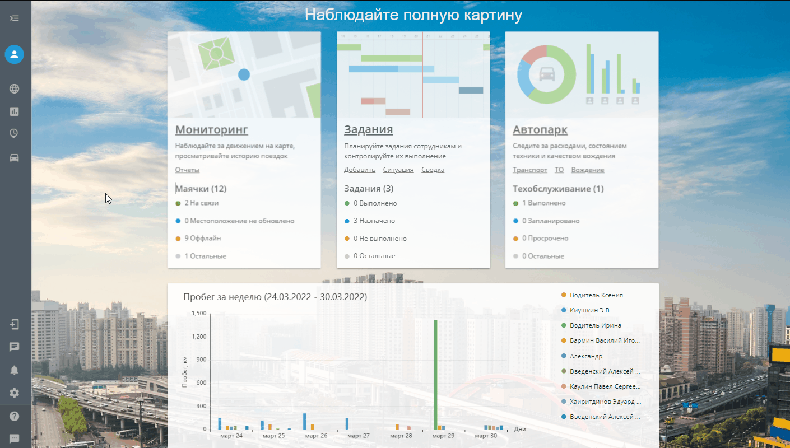790x448 pixels.
Task: Toggle legend entry Водитель Ксения
Action: pos(592,295)
